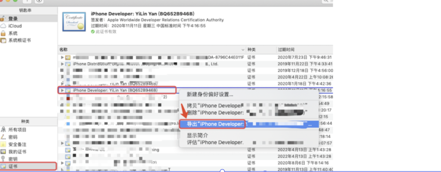Select the iPhone Distribution row name
The height and width of the screenshot is (172, 441).
pyautogui.click(x=146, y=64)
